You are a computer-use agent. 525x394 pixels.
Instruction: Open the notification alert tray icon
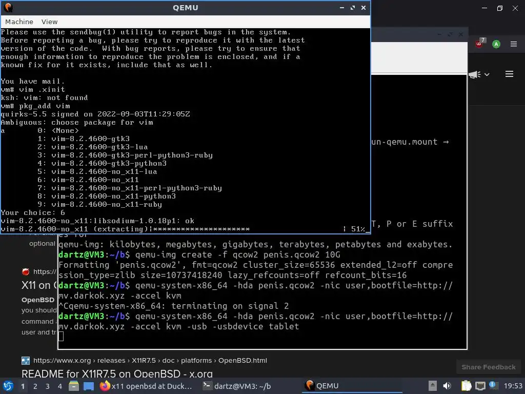[493, 385]
